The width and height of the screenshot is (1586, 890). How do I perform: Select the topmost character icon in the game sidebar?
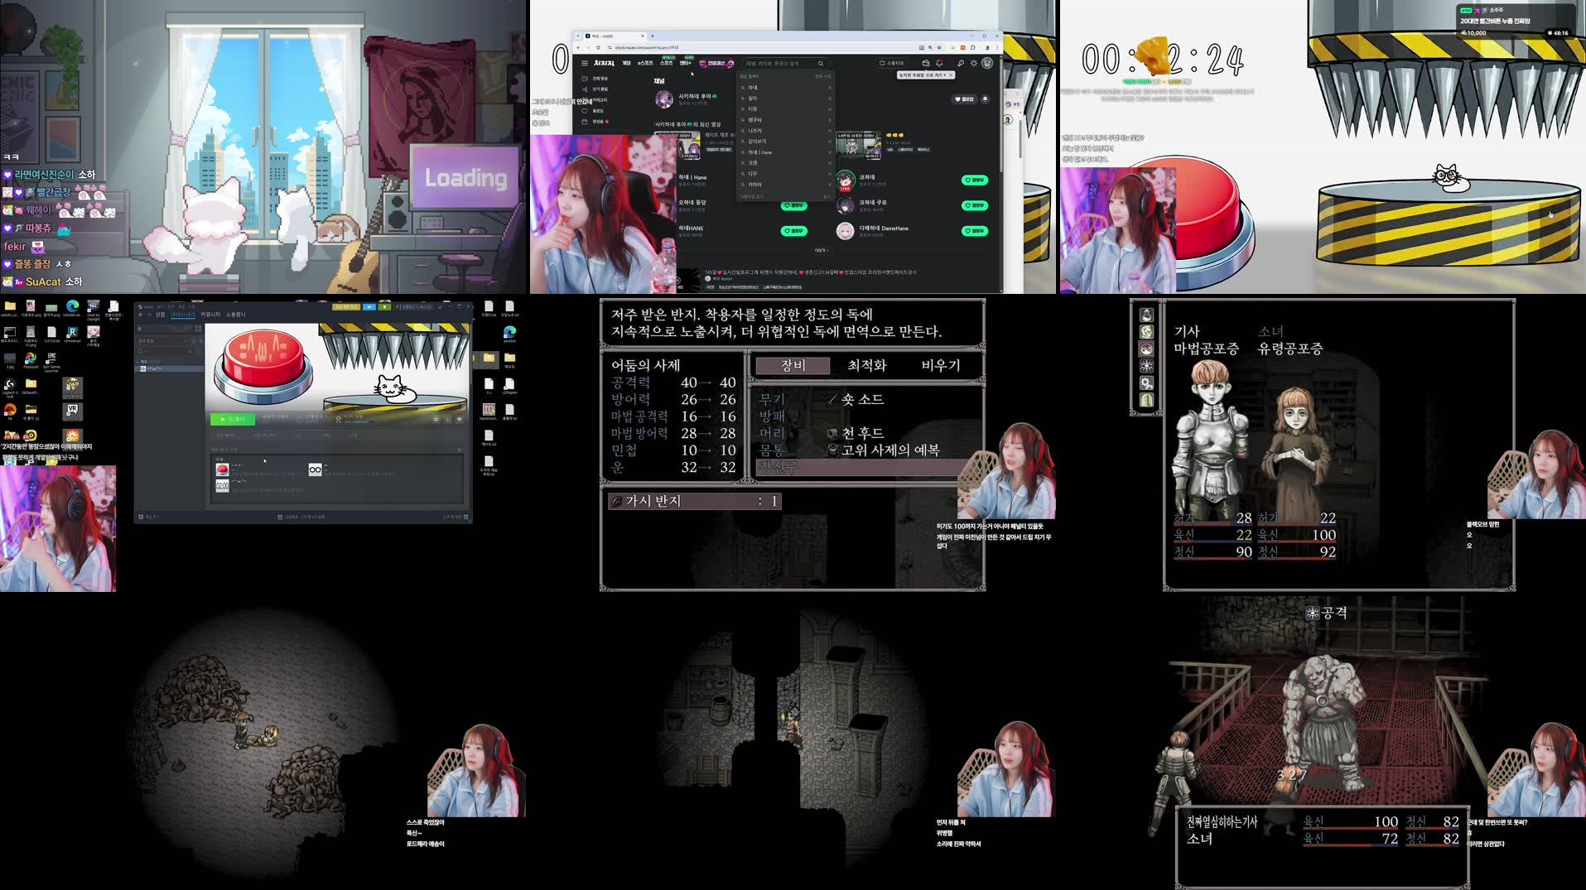coord(1146,315)
